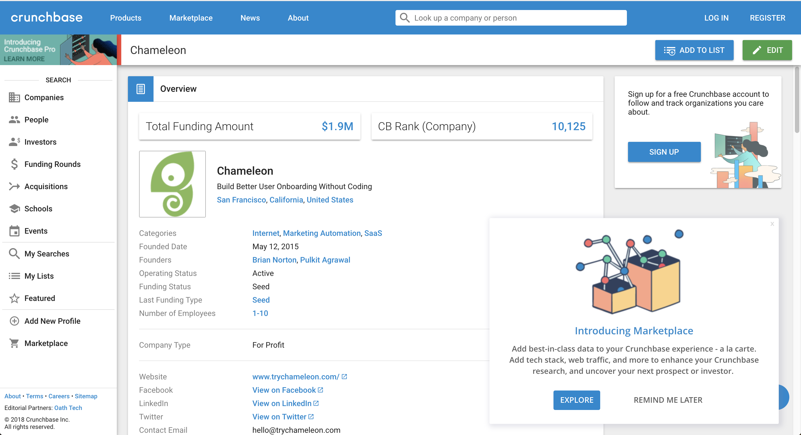Click the Marketplace cart icon in sidebar
Screen dimensions: 801x435
point(14,343)
